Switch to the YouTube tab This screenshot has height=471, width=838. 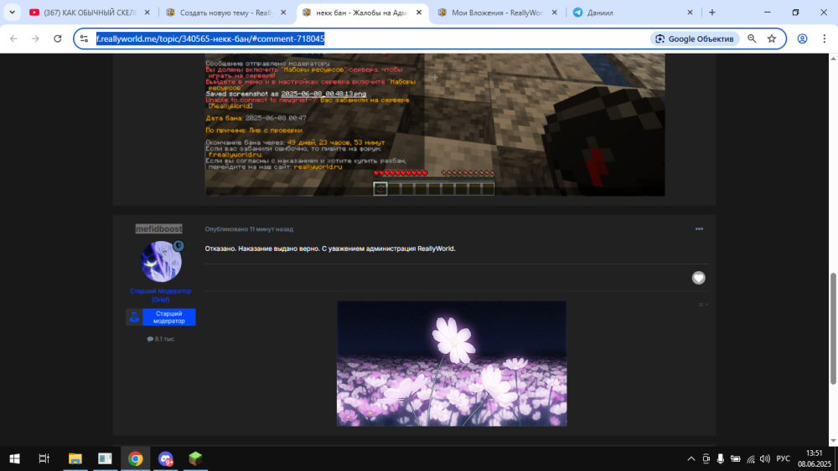click(x=90, y=13)
